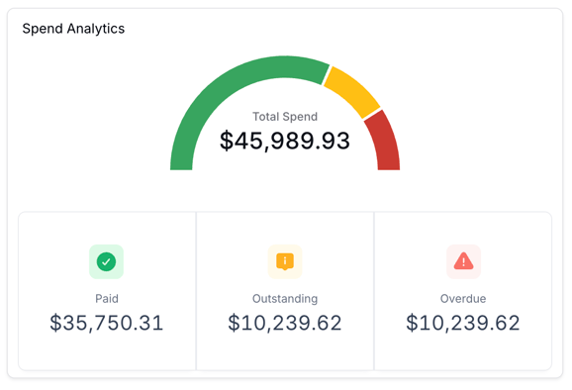Select the yellow segment of the gauge
Screen dimensions: 572x390
click(353, 91)
